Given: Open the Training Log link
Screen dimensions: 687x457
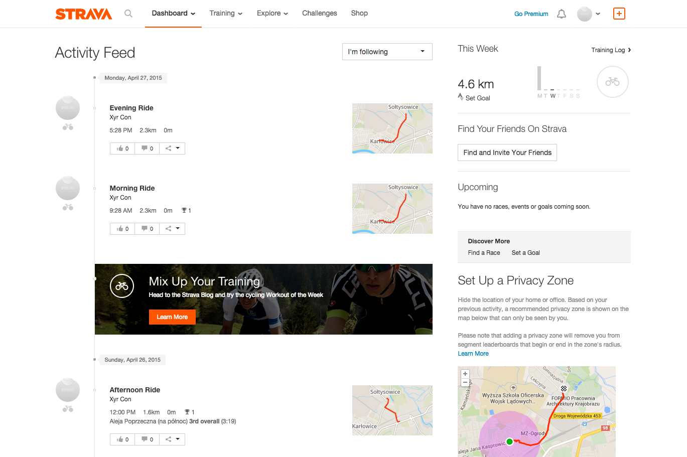Looking at the screenshot, I should tap(611, 50).
